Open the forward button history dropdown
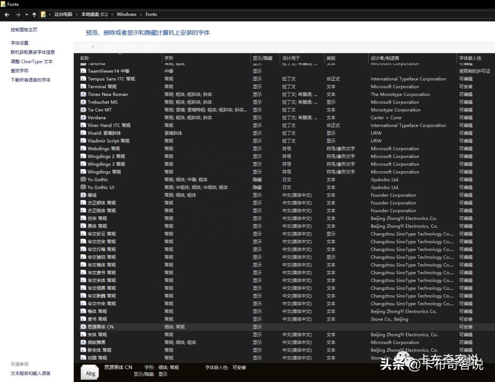Image resolution: width=495 pixels, height=382 pixels. point(27,14)
